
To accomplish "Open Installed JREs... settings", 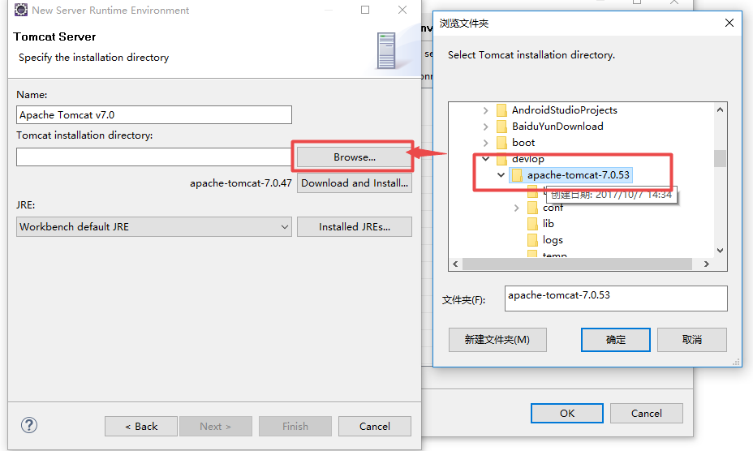I will pos(355,226).
